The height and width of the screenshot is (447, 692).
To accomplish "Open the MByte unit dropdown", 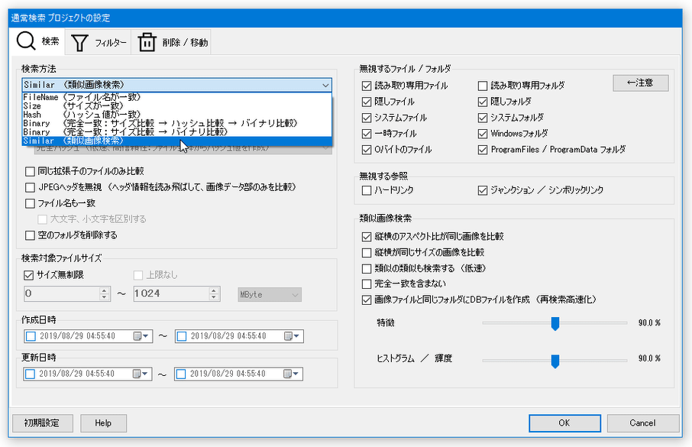I will tap(270, 295).
